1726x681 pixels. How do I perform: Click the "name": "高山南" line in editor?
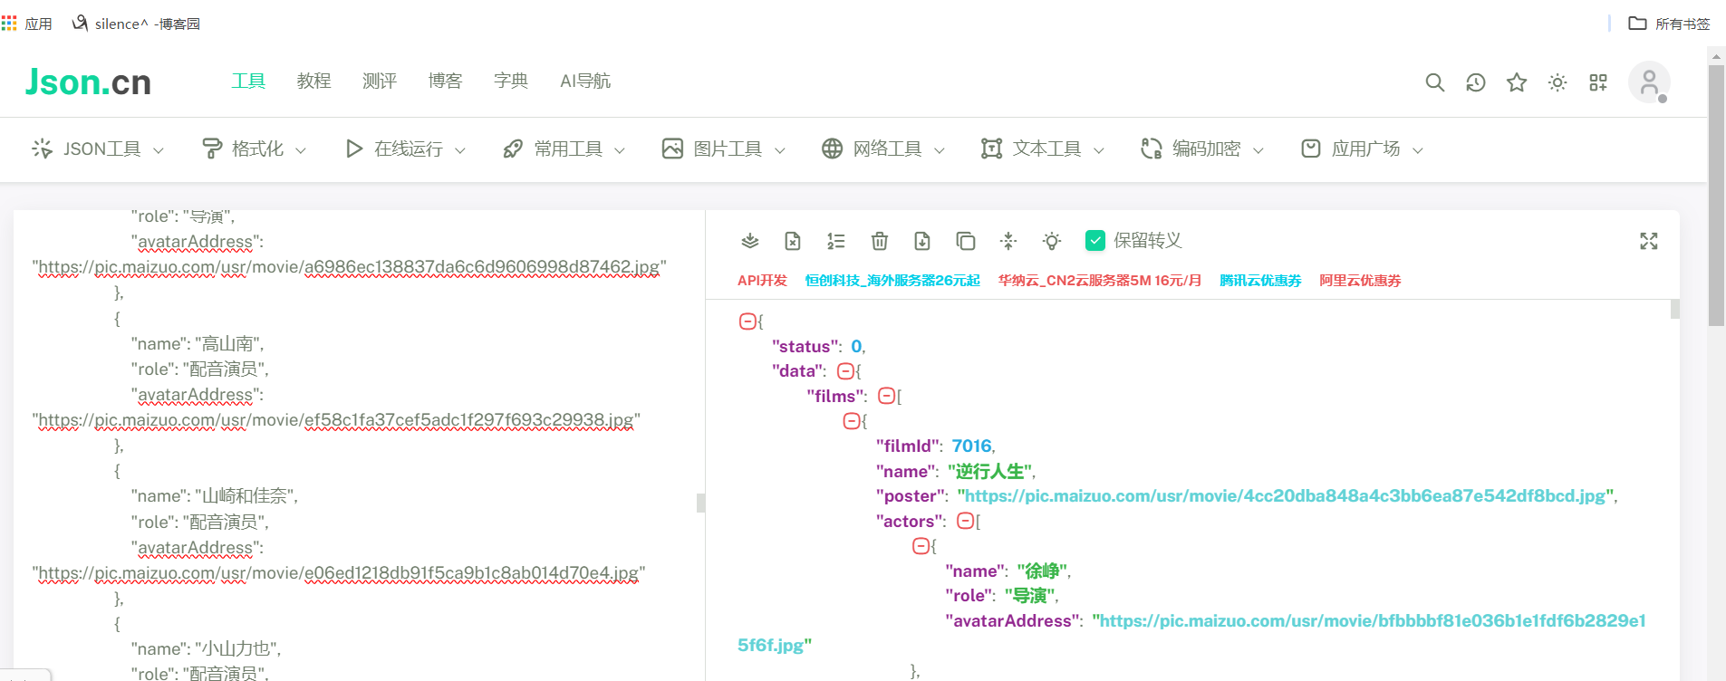pos(198,344)
